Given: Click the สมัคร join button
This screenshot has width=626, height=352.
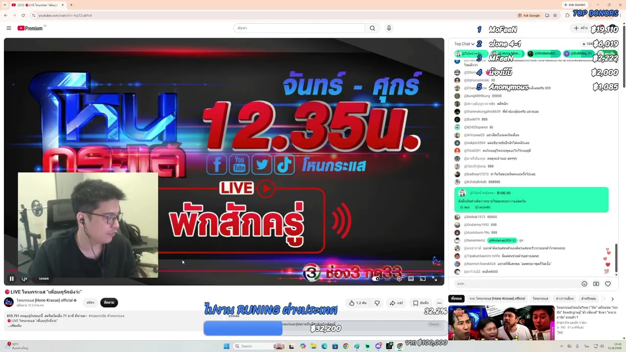Looking at the screenshot, I should tap(90, 303).
